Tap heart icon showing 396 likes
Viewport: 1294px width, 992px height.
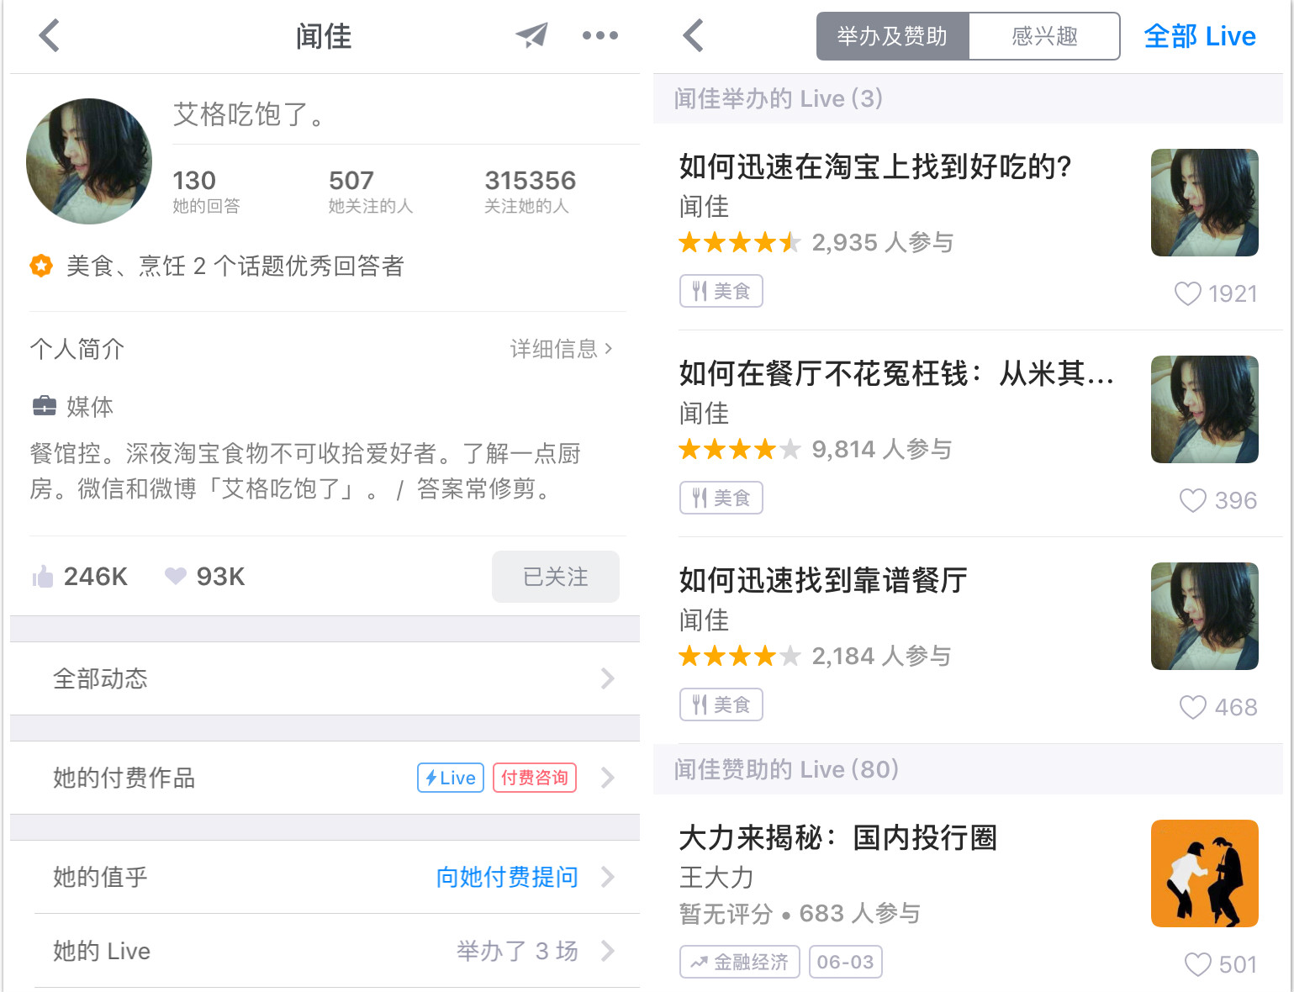coord(1192,500)
